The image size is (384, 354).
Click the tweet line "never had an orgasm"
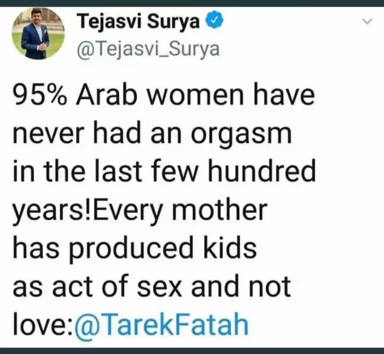point(152,135)
